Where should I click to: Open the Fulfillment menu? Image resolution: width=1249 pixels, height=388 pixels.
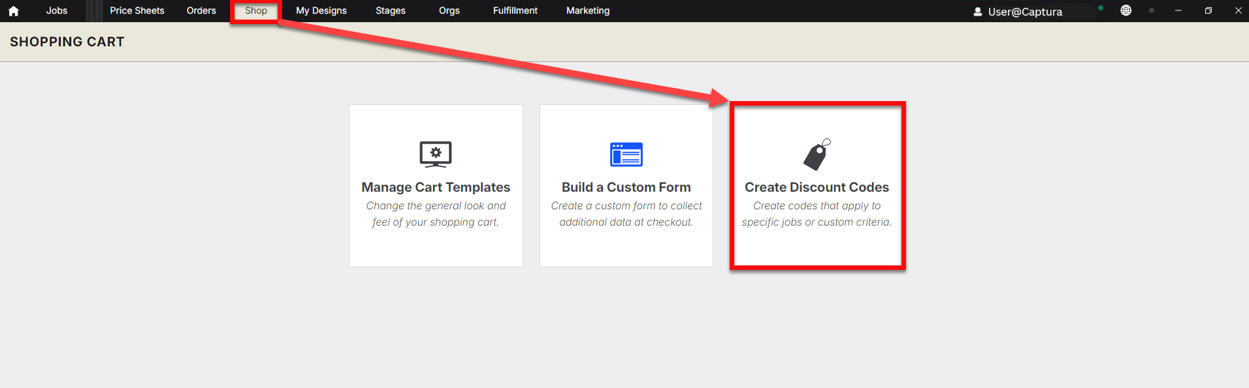click(515, 10)
